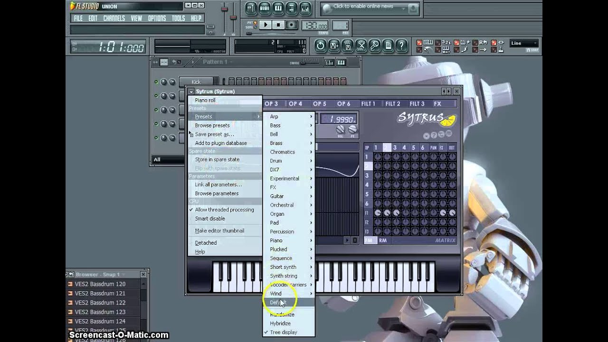This screenshot has height=342, width=608.
Task: Toggle RM matrix mode button
Action: point(383,240)
